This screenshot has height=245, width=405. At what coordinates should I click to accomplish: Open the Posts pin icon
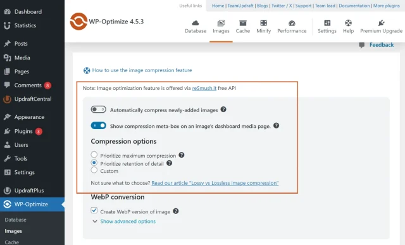point(7,44)
